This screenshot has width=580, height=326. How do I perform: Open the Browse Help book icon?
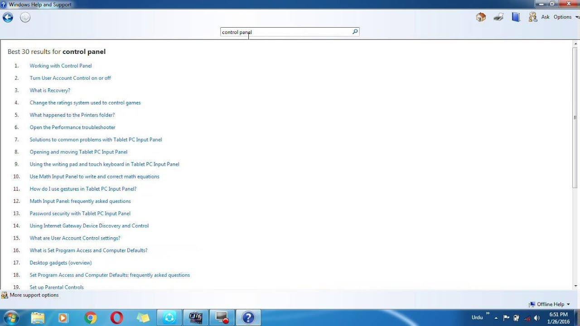click(516, 17)
